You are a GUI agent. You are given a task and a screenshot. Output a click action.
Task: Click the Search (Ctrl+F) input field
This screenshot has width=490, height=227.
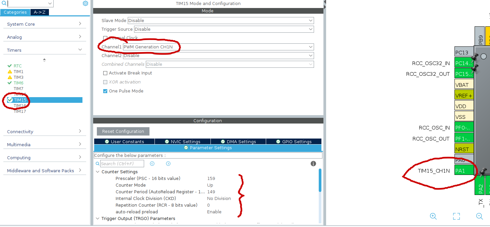tap(122, 164)
